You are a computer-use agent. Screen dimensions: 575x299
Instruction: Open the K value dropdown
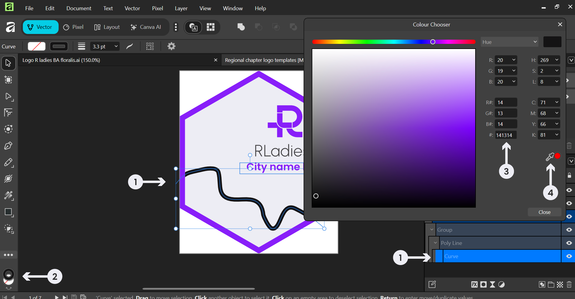557,135
